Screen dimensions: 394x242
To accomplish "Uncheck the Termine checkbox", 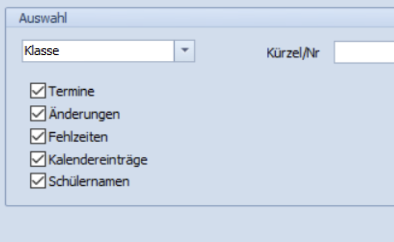I will [38, 91].
